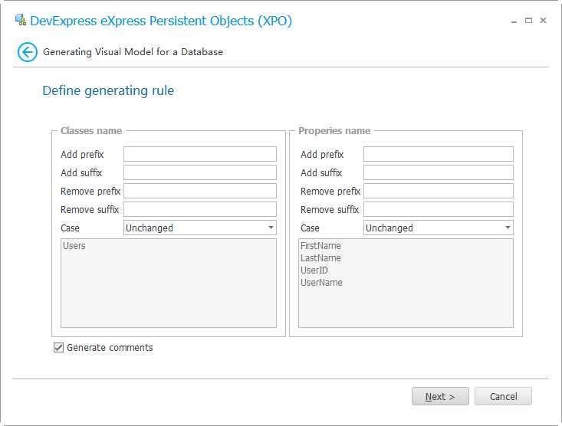Close the XPO wizard window
The height and width of the screenshot is (426, 562).
click(x=543, y=21)
